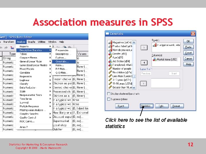Enable Suppress tables checkbox
This screenshot has width=206, height=154.
109,99
